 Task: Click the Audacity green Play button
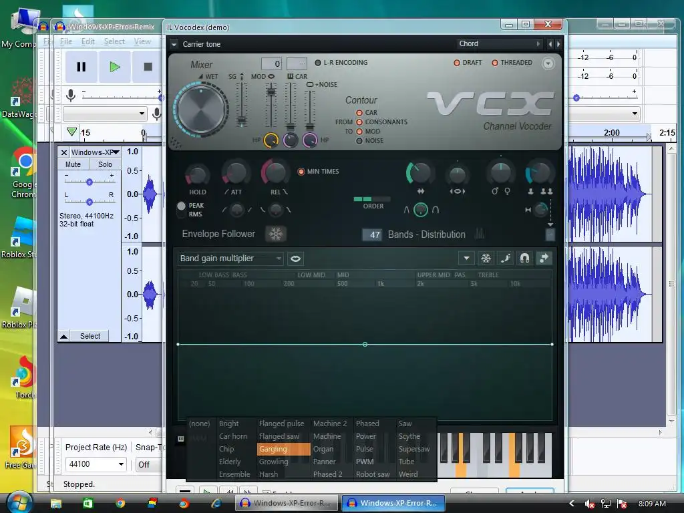pos(115,67)
